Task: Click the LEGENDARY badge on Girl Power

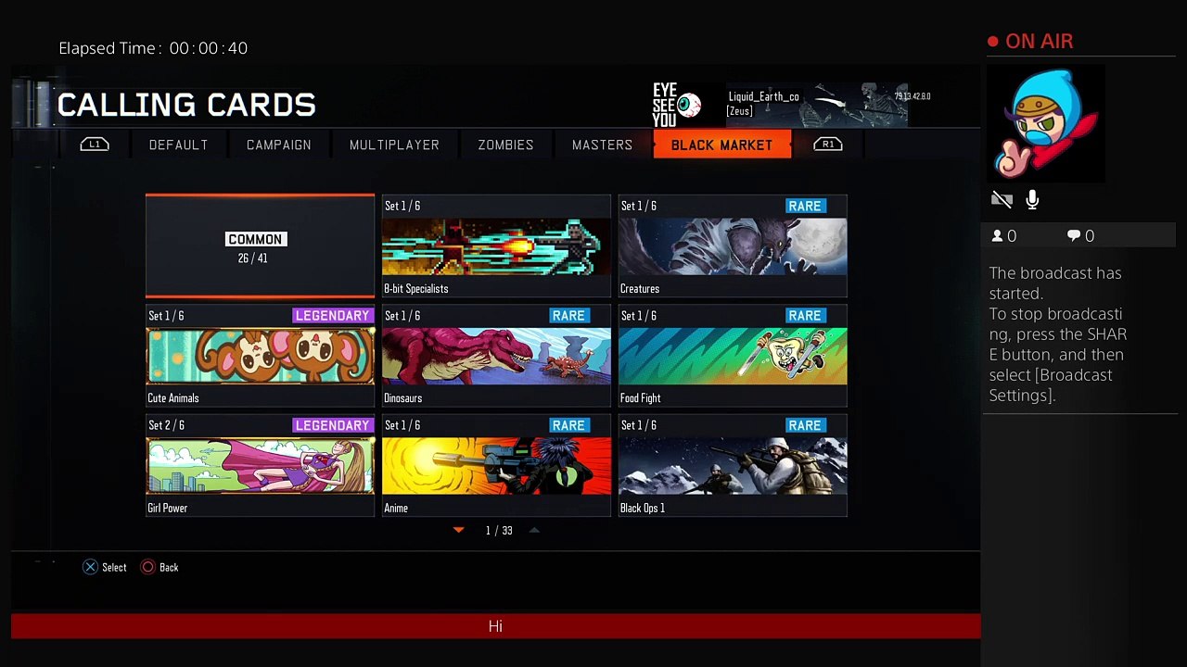Action: 332,425
